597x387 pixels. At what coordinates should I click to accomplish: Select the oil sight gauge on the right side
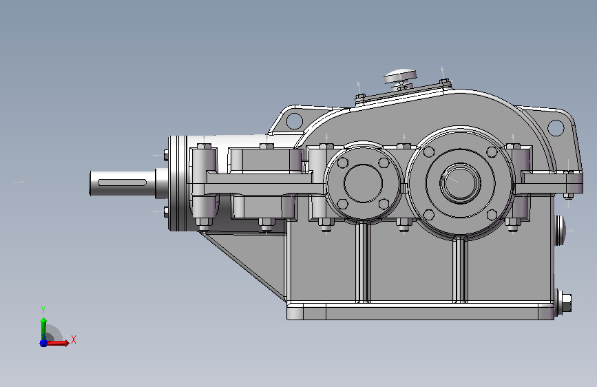560,231
